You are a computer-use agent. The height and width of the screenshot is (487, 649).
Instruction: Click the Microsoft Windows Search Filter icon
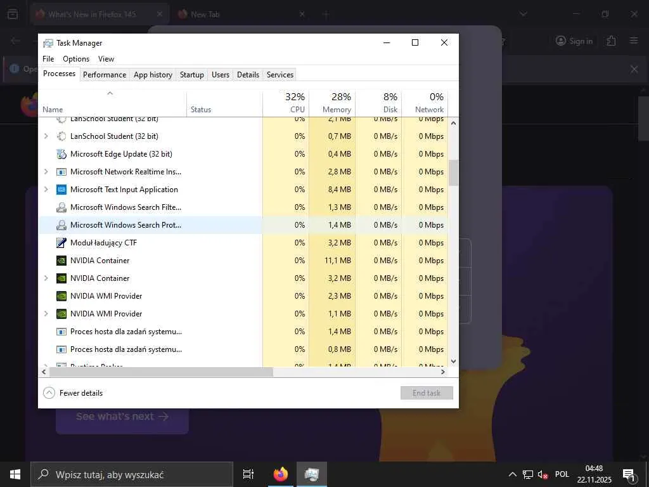point(61,207)
